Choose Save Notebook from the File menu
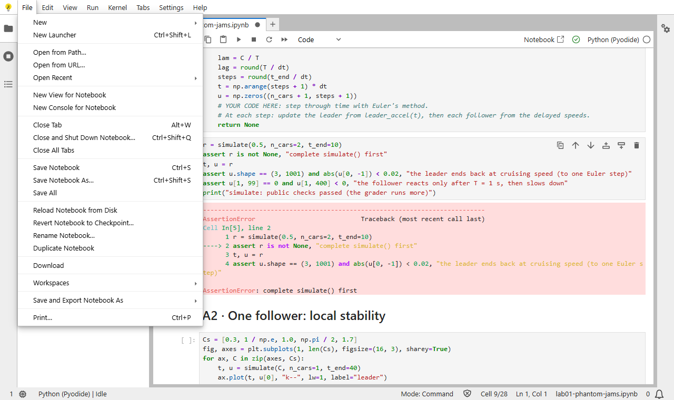The image size is (674, 400). coord(110,167)
